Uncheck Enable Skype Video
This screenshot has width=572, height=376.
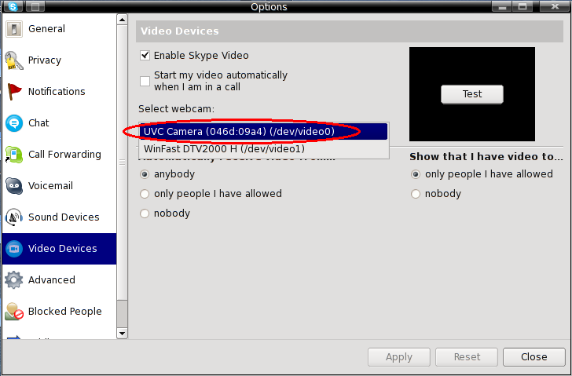(x=145, y=56)
